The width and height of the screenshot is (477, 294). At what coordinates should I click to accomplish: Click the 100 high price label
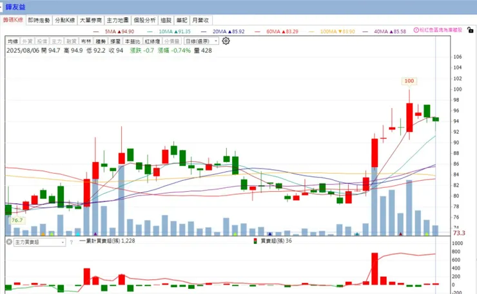click(409, 81)
